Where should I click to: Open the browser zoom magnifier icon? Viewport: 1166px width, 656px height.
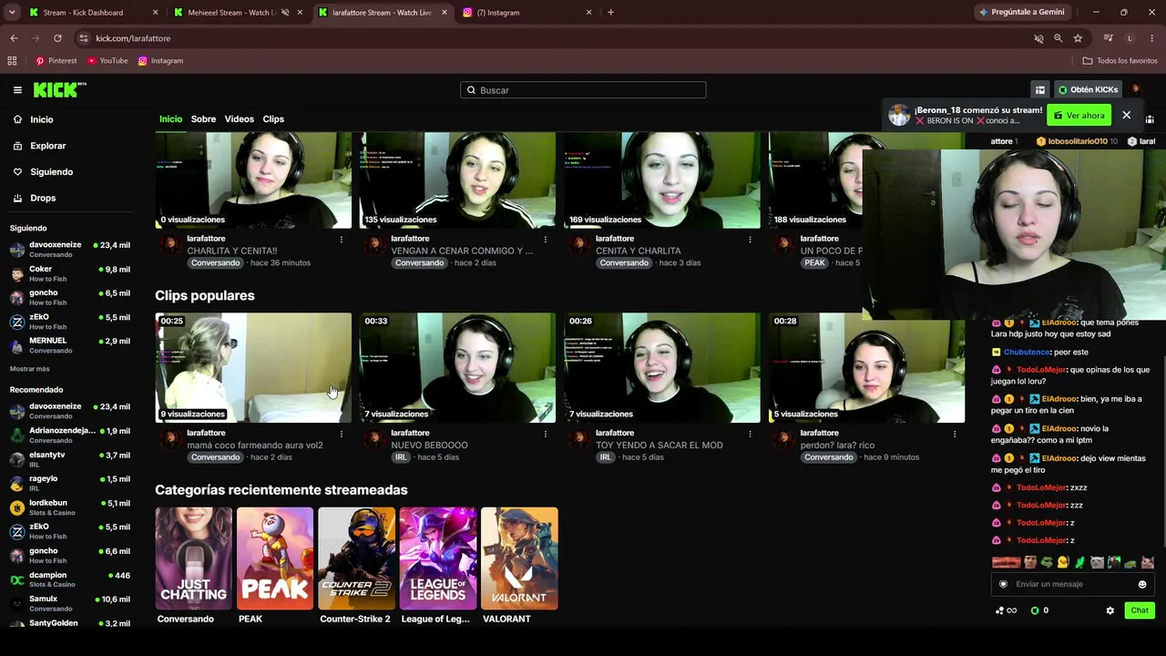point(1058,38)
